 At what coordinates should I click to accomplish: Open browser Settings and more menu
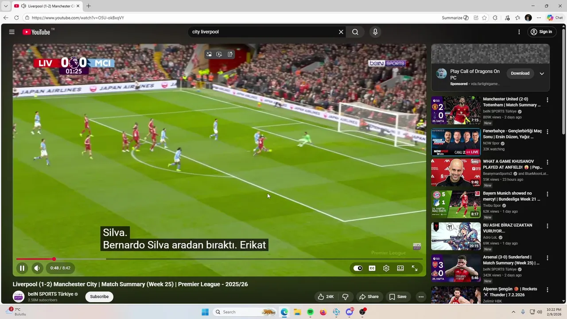[x=539, y=18]
